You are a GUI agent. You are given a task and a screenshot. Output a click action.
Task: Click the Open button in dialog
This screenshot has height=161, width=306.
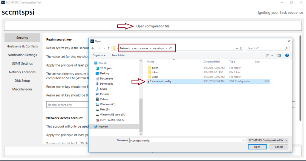pyautogui.click(x=257, y=147)
